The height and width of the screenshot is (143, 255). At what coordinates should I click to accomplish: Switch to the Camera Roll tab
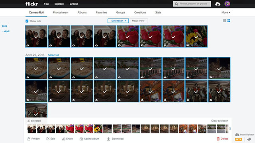click(x=36, y=12)
